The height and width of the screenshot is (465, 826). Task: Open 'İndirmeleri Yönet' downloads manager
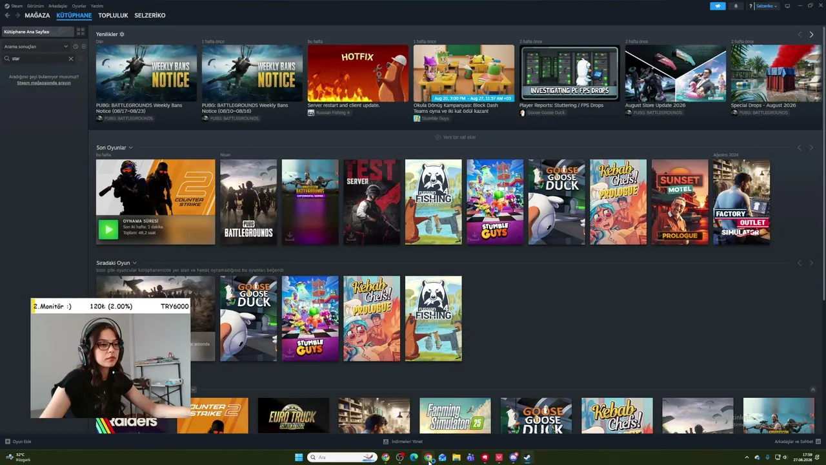[x=403, y=442]
